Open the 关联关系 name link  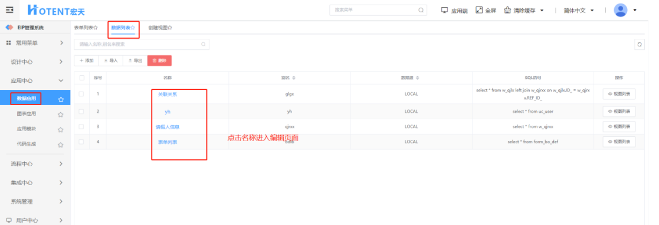168,94
